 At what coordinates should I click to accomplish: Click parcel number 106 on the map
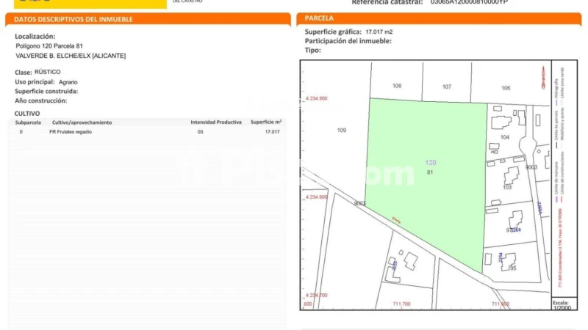point(506,88)
